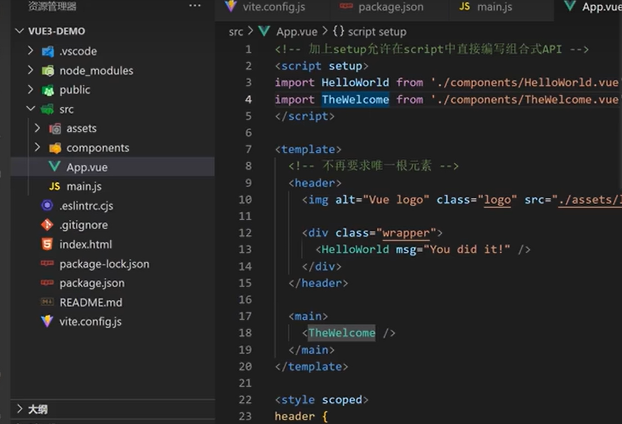Open README.md in the file tree

(x=113, y=302)
